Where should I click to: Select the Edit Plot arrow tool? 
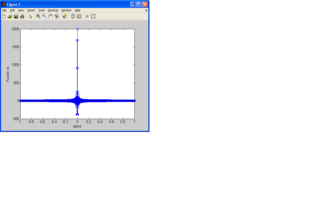pos(31,17)
